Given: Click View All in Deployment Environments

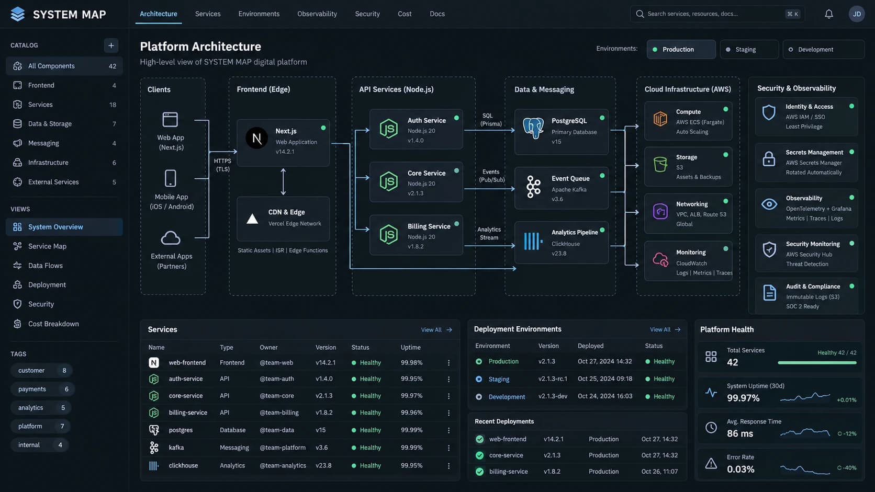Looking at the screenshot, I should point(665,329).
